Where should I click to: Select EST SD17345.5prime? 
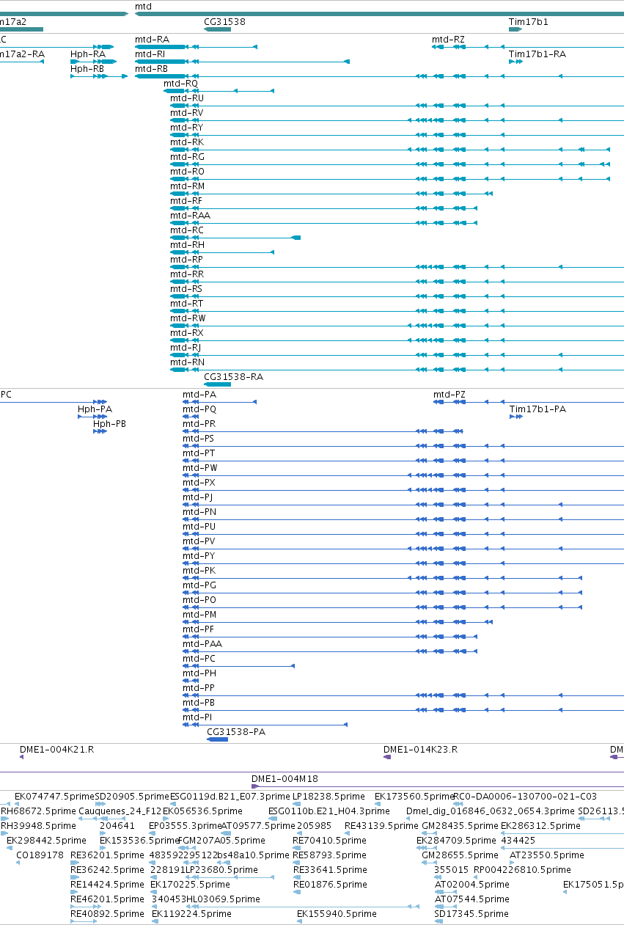coord(471,913)
